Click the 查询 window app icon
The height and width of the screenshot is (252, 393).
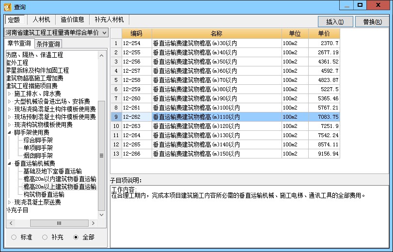tap(8, 7)
